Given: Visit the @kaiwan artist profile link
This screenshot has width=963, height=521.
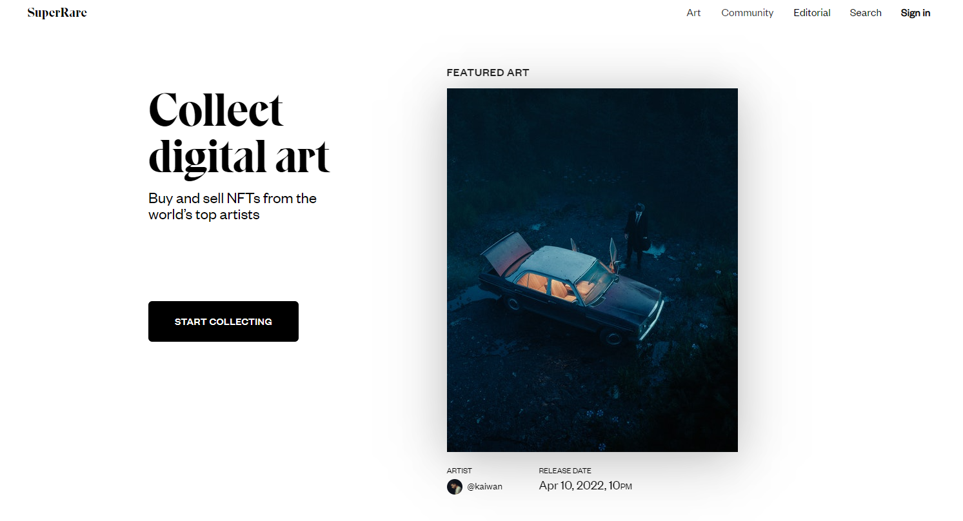Looking at the screenshot, I should pyautogui.click(x=484, y=487).
